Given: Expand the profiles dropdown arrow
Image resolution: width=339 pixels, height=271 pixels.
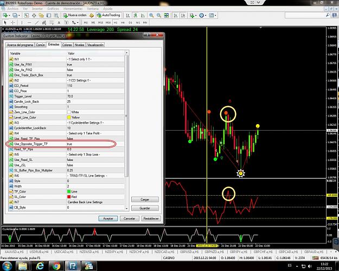Looking at the screenshot, I should [x=19, y=16].
